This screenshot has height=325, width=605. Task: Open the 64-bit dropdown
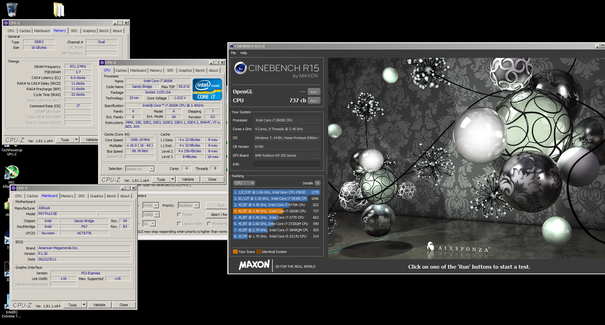coord(150,205)
